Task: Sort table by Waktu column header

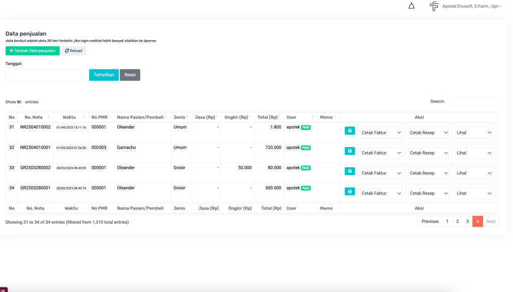Action: point(71,117)
